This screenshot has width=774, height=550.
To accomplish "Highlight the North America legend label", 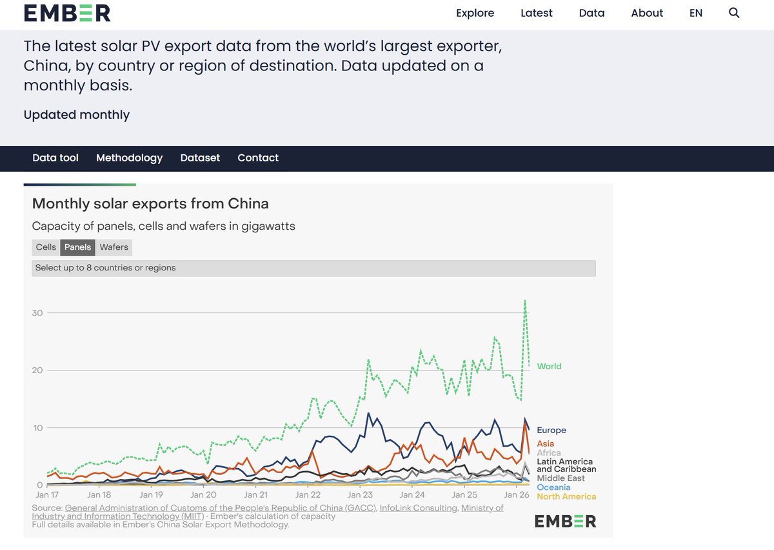I will coord(566,496).
